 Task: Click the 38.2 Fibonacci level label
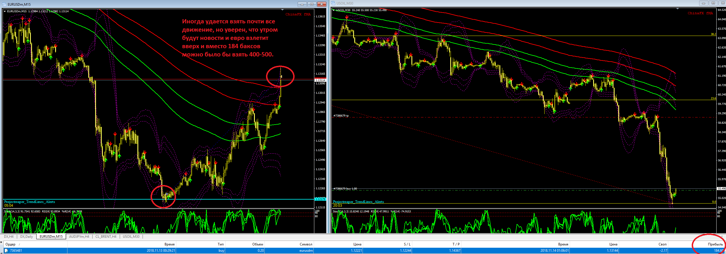(x=713, y=34)
